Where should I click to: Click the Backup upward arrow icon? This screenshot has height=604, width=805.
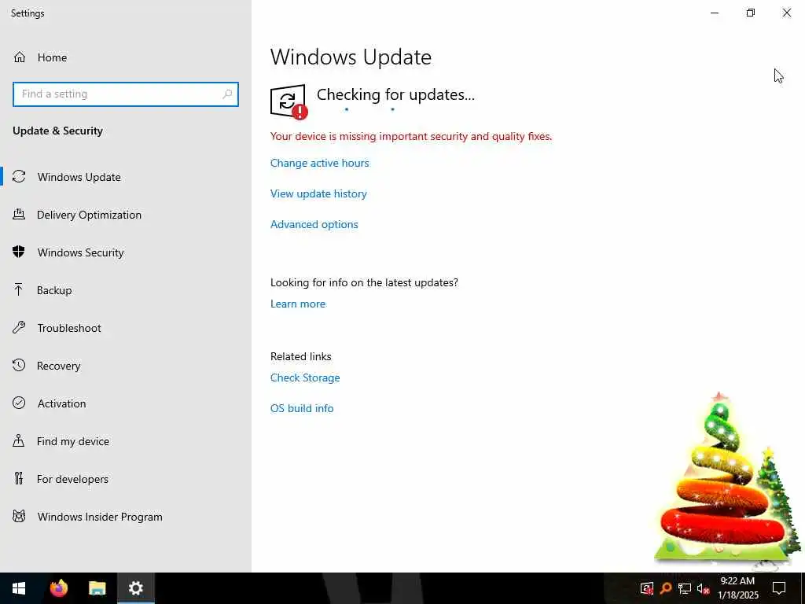coord(19,290)
